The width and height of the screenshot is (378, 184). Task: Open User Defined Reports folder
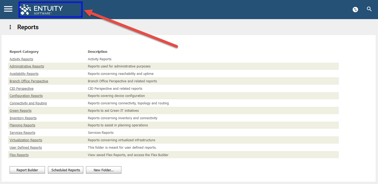point(26,148)
